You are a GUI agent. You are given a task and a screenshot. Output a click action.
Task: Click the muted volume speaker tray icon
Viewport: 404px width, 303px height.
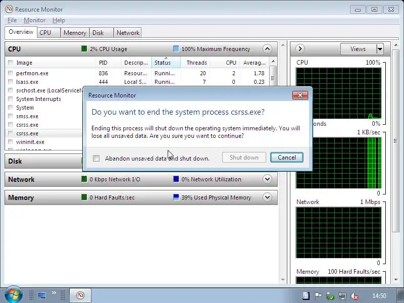[355, 296]
